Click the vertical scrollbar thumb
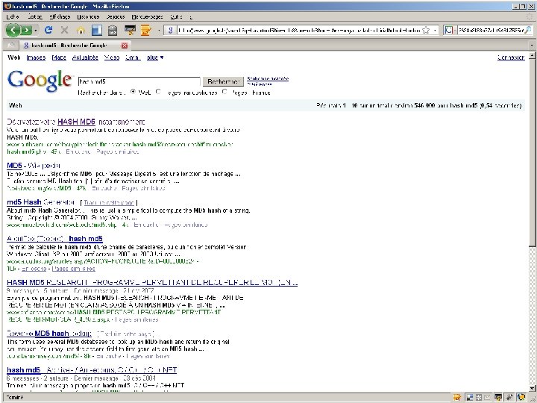The height and width of the screenshot is (403, 537). 533,152
